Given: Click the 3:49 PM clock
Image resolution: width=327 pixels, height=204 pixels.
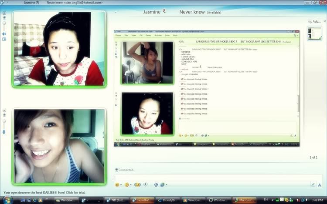Looking at the screenshot, I should coord(317,200).
